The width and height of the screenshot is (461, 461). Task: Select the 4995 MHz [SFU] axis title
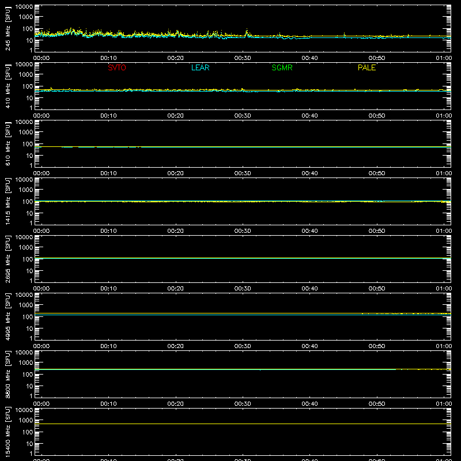pos(7,316)
